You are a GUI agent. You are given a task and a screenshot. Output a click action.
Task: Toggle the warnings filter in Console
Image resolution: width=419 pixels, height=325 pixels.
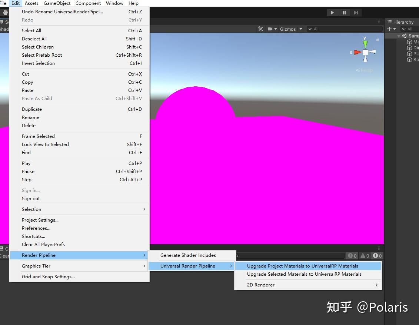tap(365, 256)
